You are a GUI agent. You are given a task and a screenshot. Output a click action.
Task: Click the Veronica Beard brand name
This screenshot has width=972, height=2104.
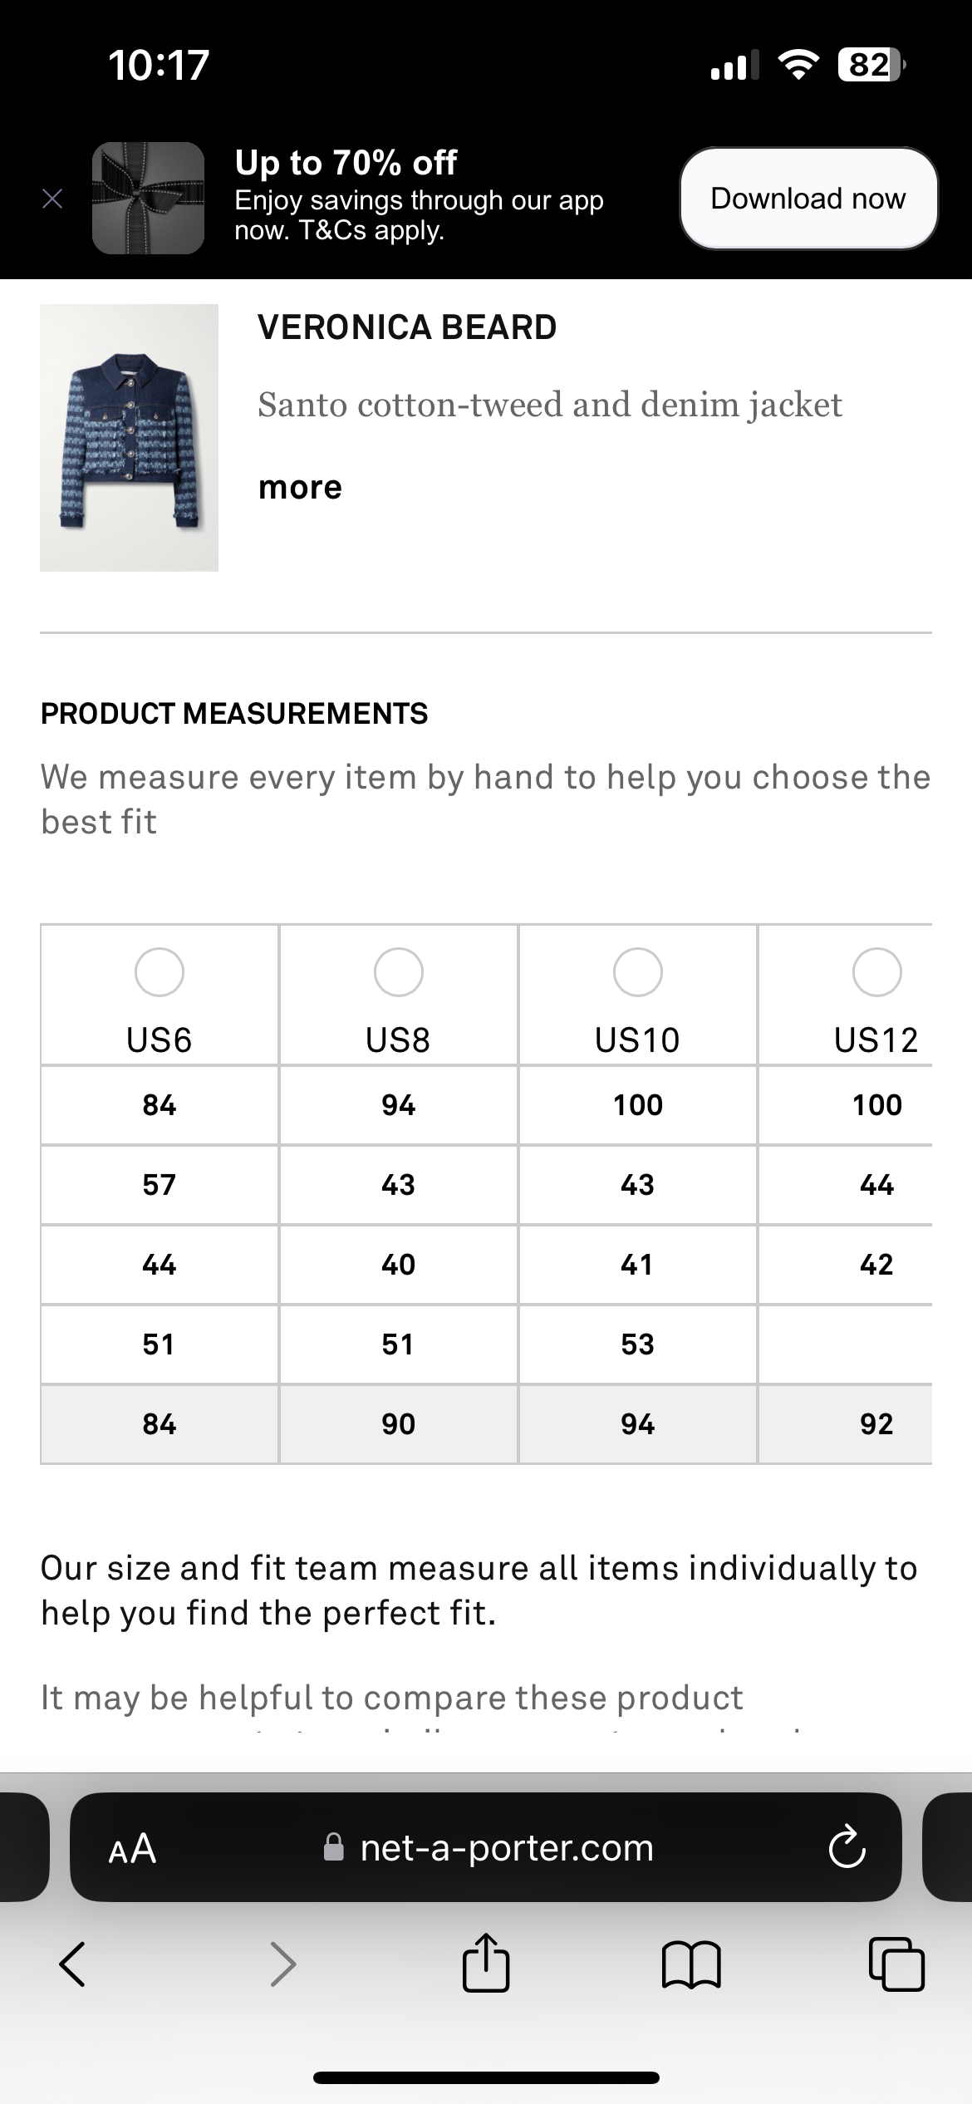[407, 327]
